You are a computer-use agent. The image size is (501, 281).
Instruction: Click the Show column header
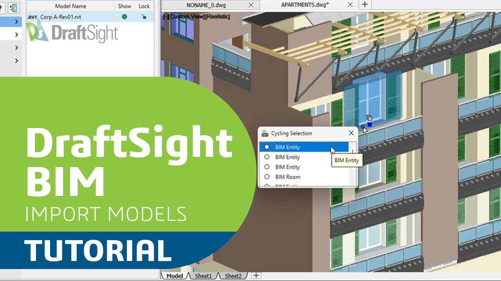pos(124,6)
